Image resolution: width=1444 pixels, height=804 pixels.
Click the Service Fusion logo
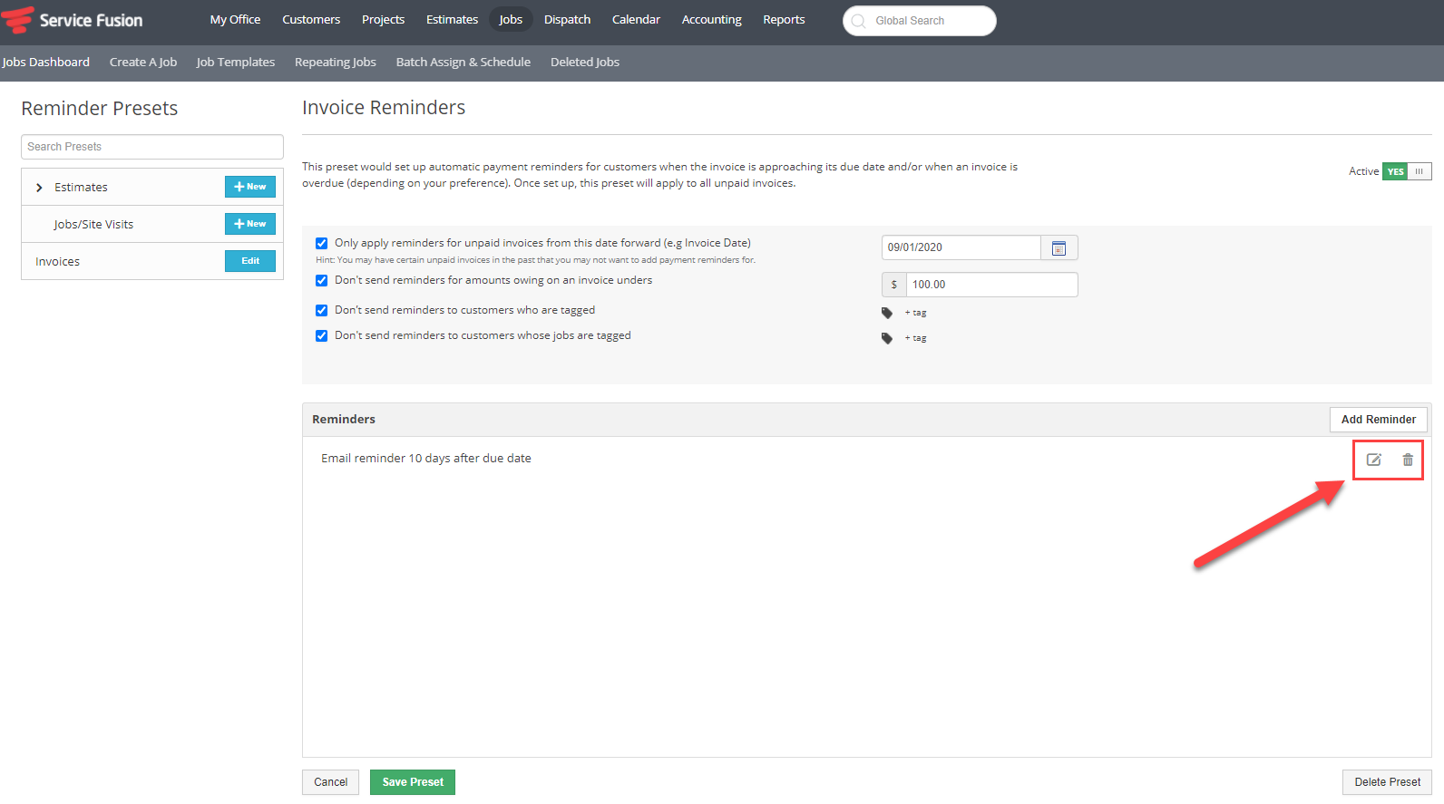pos(73,20)
